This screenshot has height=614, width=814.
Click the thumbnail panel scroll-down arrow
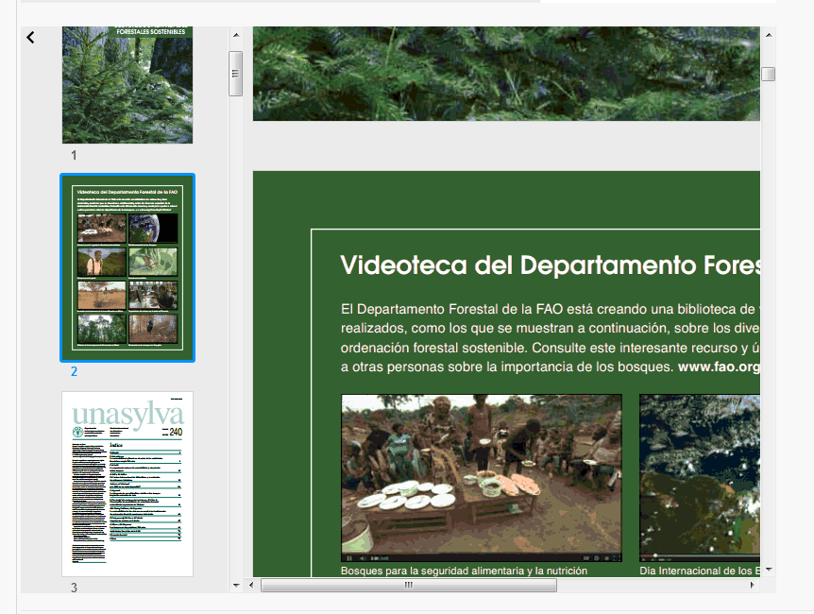click(236, 586)
